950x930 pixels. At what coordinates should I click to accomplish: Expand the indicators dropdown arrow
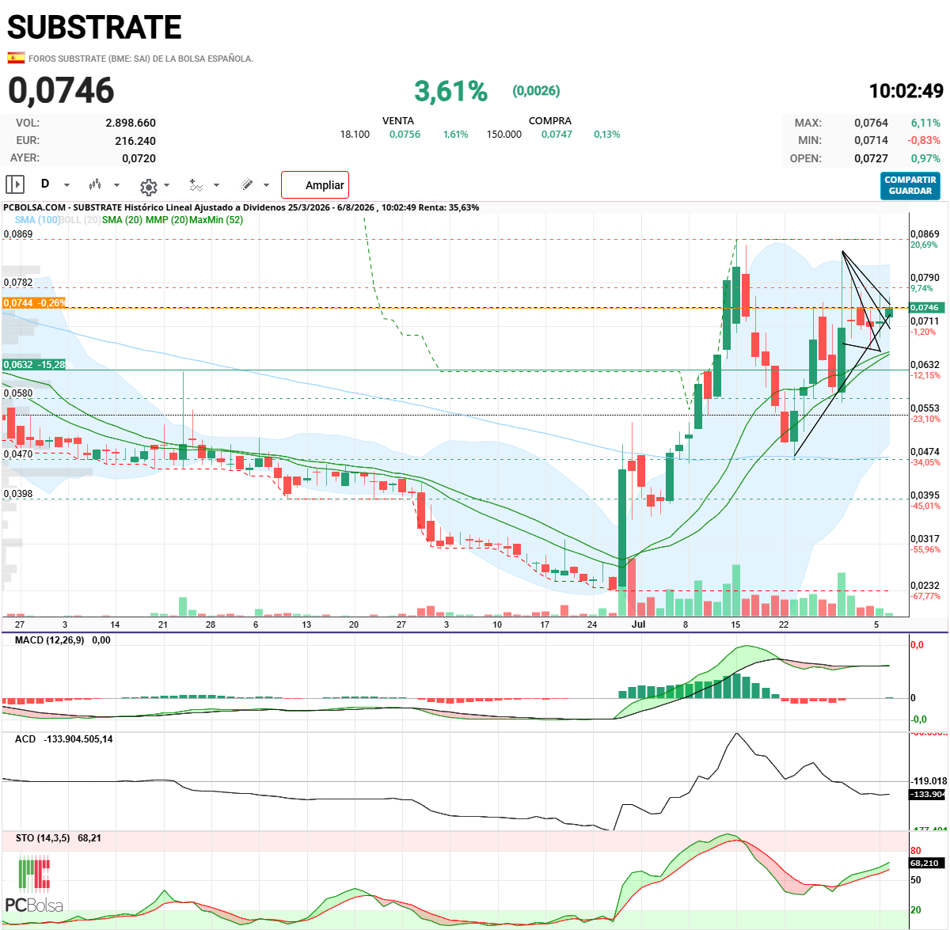tap(216, 185)
